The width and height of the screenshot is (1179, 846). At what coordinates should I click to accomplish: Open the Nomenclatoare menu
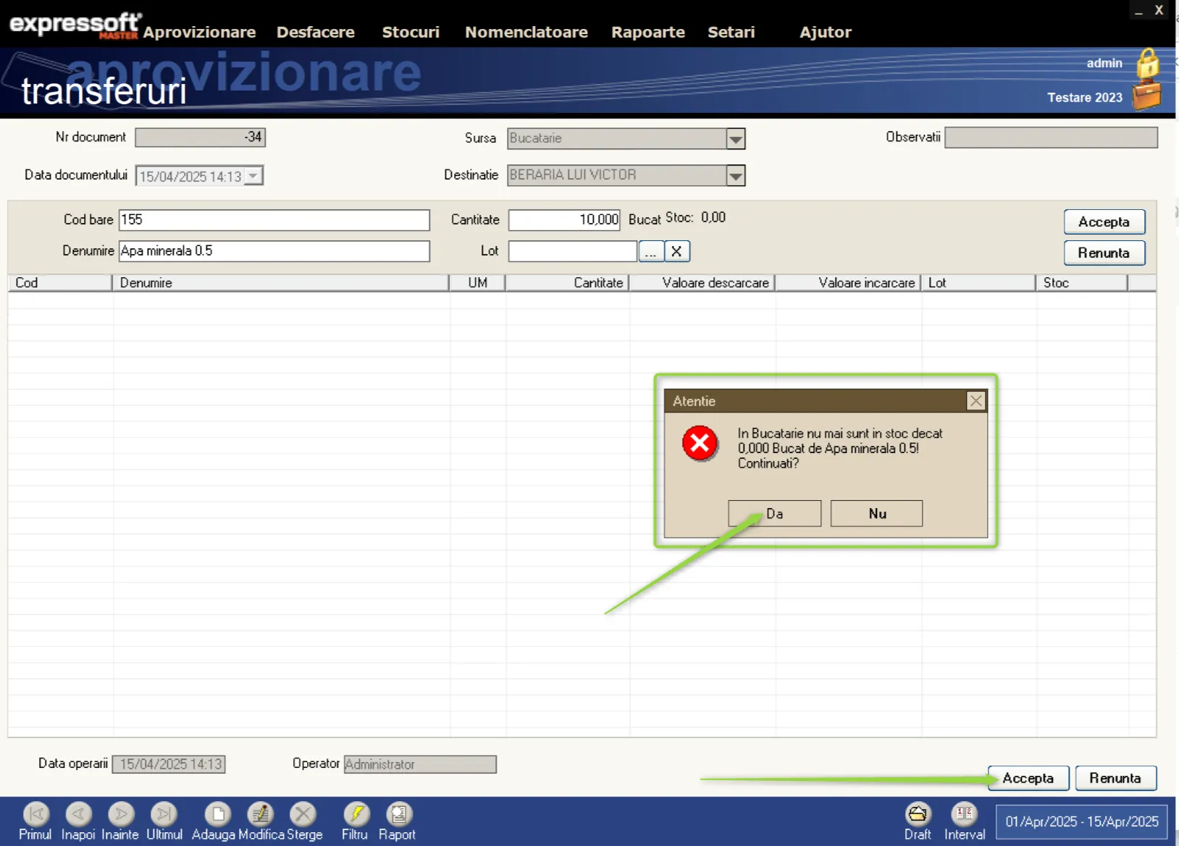tap(526, 32)
